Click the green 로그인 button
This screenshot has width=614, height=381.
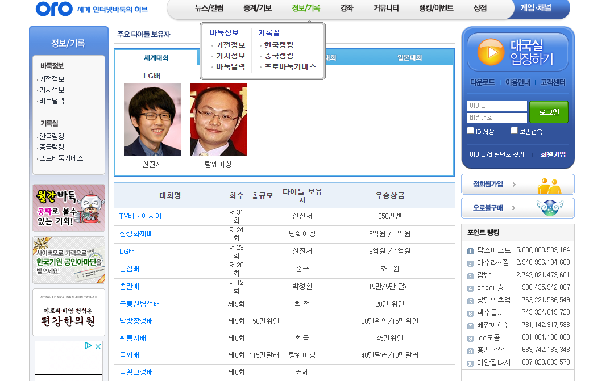pyautogui.click(x=549, y=112)
